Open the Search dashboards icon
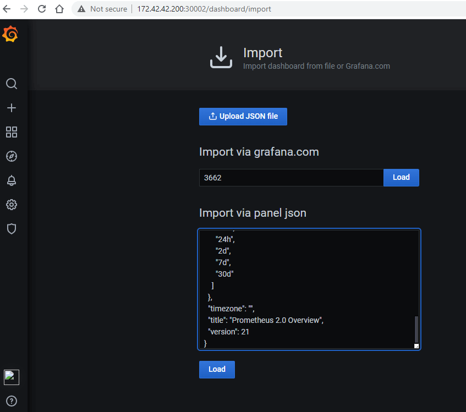 12,84
